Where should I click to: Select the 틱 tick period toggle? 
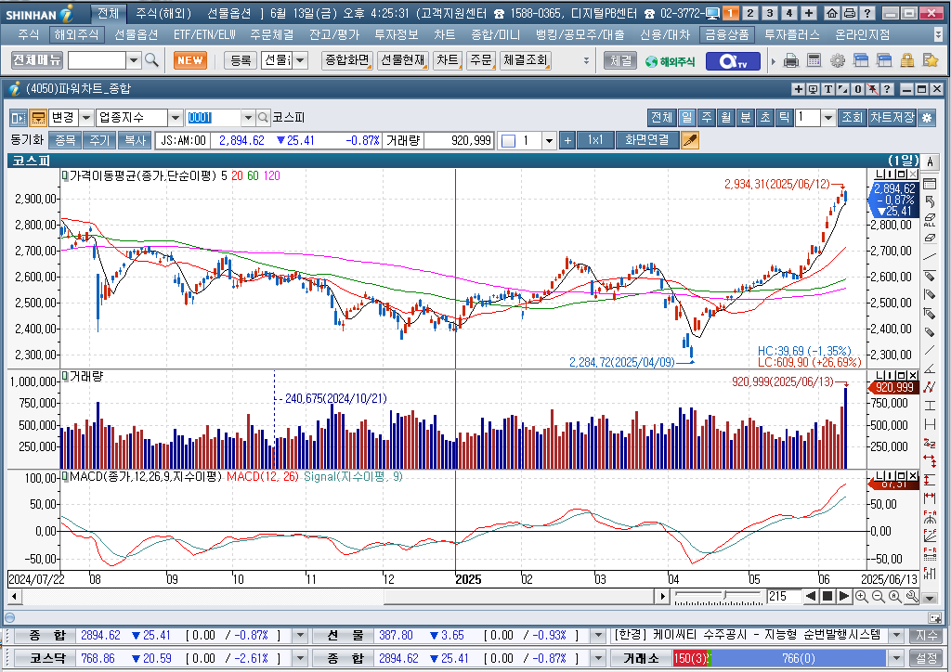pos(785,118)
